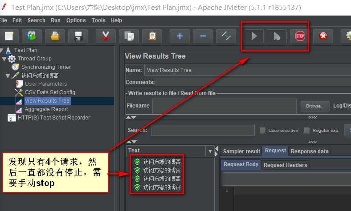Click the Expand All plus icon
Viewport: 351px width, 211px height.
point(180,36)
